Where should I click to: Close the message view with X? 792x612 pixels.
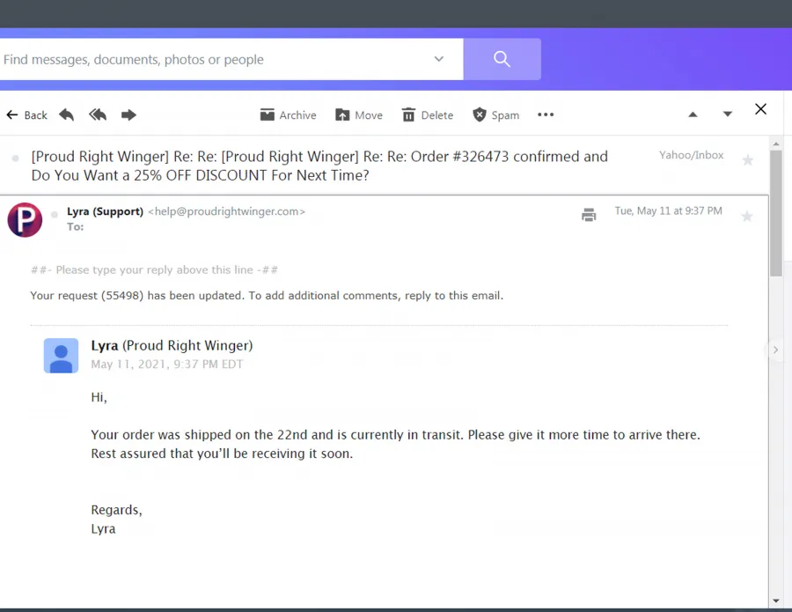[x=760, y=109]
